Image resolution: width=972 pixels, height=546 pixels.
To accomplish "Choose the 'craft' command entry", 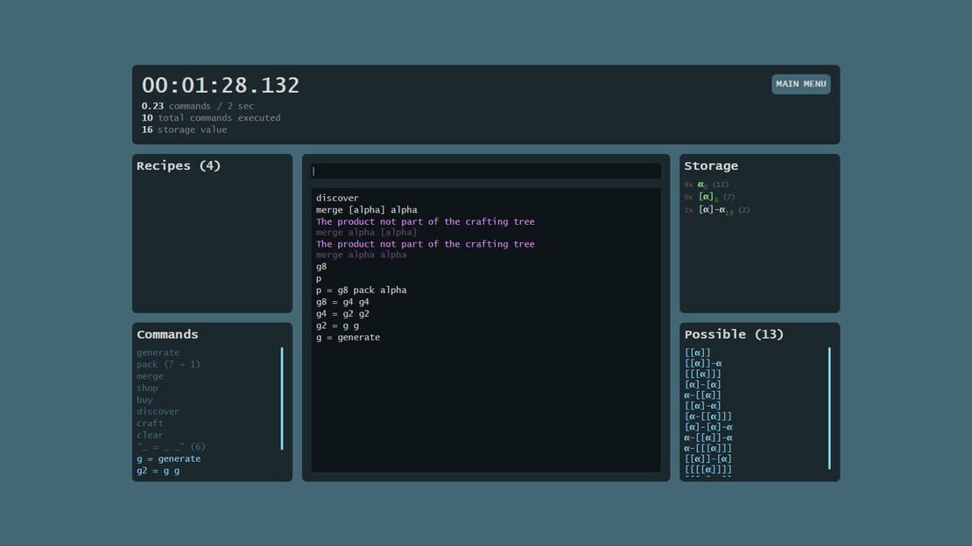I will (x=150, y=423).
